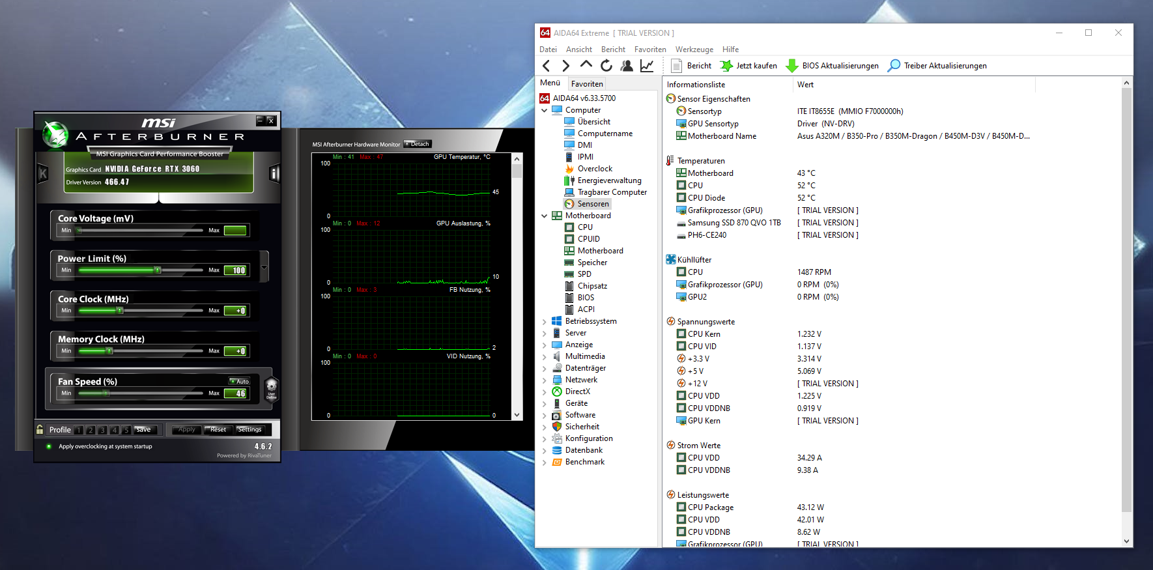Click the Afterburner Reset button
Image resolution: width=1153 pixels, height=570 pixels.
pos(218,430)
